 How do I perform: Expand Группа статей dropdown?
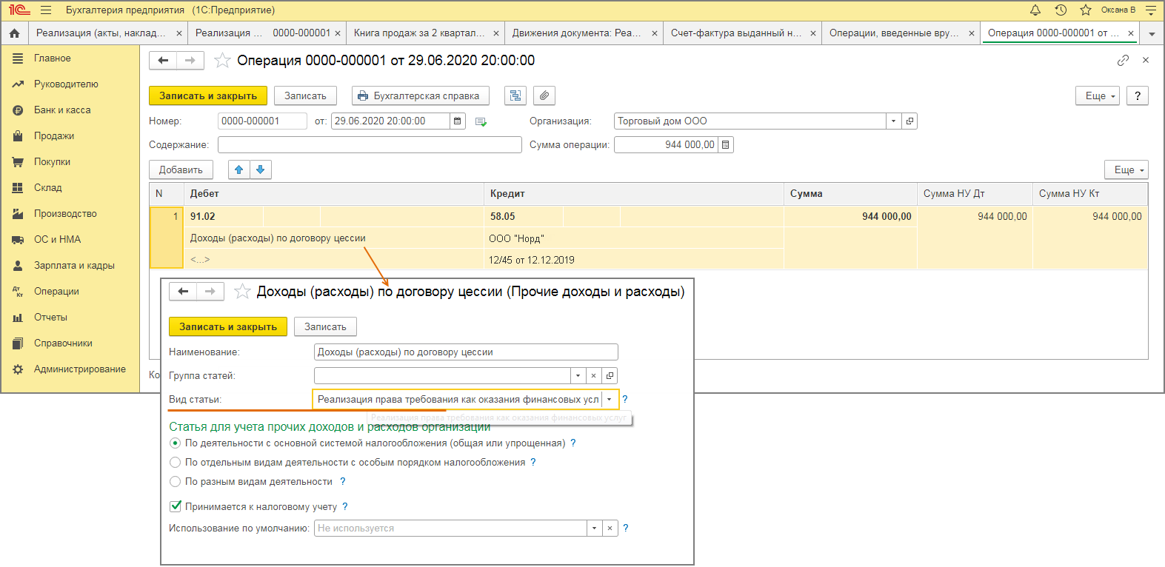click(578, 376)
